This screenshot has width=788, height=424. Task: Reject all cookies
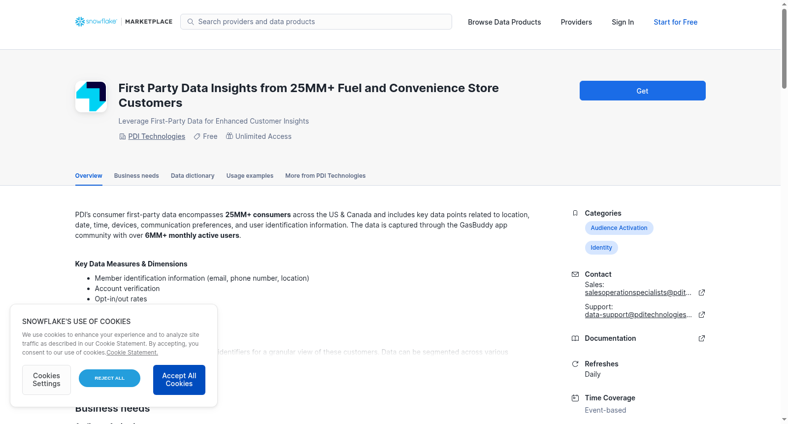109,378
